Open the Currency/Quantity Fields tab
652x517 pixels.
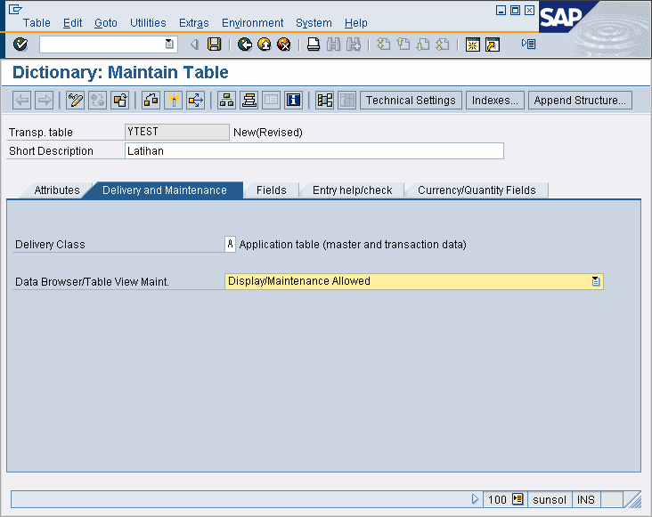pyautogui.click(x=477, y=190)
